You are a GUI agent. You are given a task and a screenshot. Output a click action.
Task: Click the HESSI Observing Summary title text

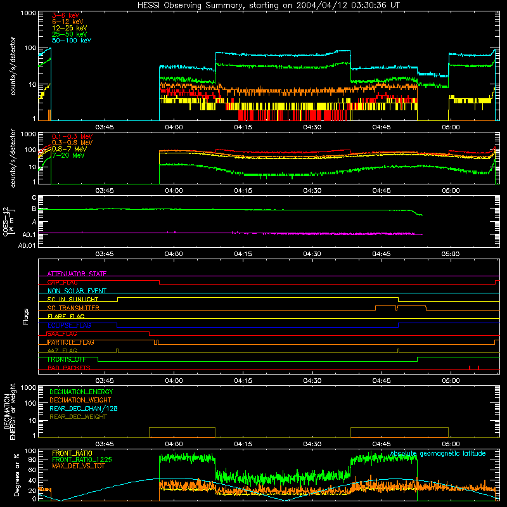(x=268, y=6)
